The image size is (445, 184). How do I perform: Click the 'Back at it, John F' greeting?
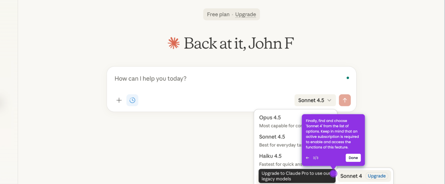point(239,43)
